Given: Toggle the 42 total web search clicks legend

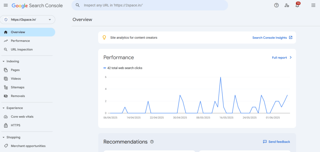Looking at the screenshot, I should pos(123,68).
